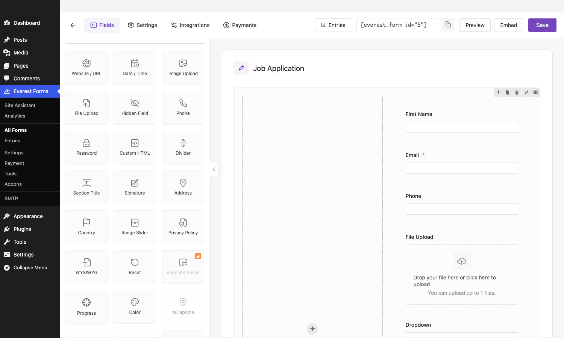Preview the form

click(475, 25)
